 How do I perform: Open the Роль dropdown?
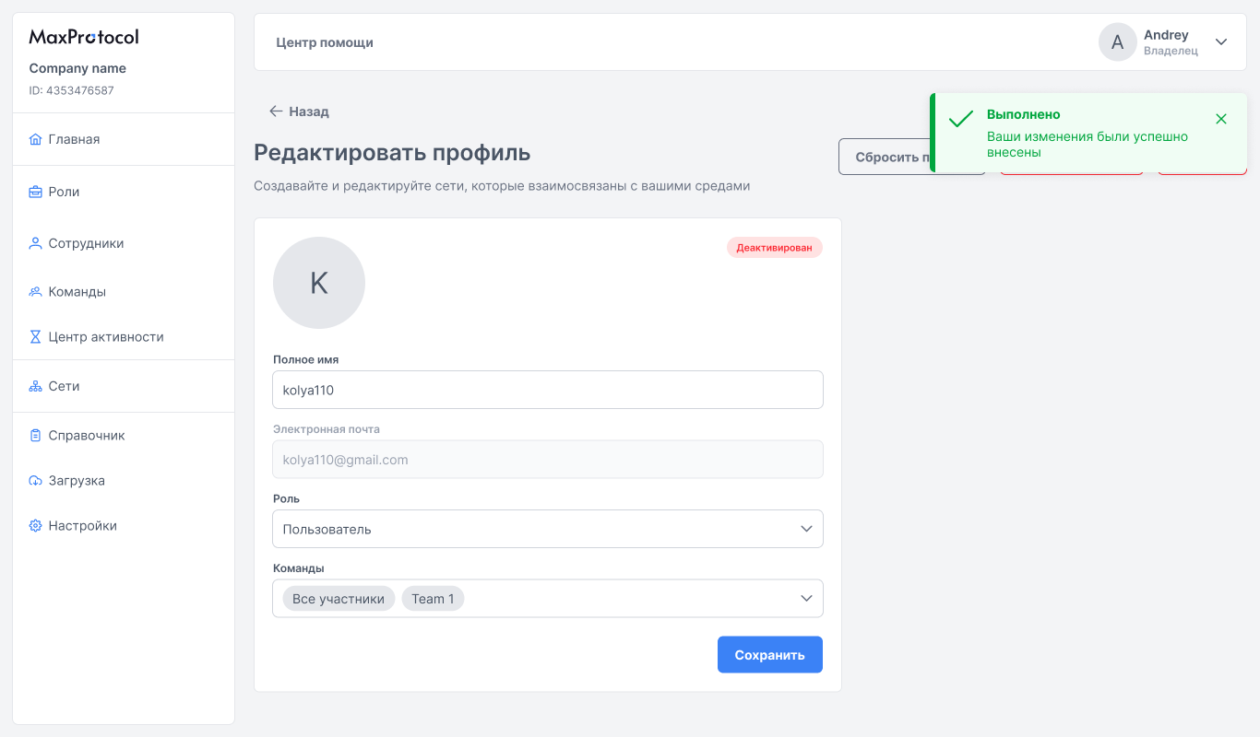[x=548, y=529]
